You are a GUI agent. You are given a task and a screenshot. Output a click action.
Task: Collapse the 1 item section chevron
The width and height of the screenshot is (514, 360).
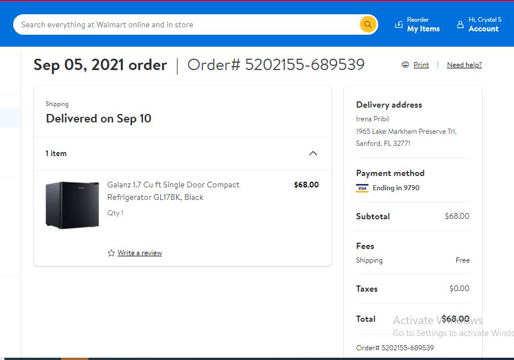[x=313, y=153]
